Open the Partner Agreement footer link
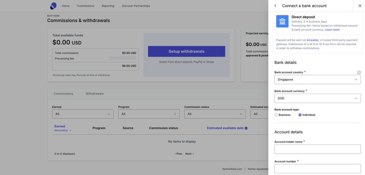365x175 pixels. (258, 169)
